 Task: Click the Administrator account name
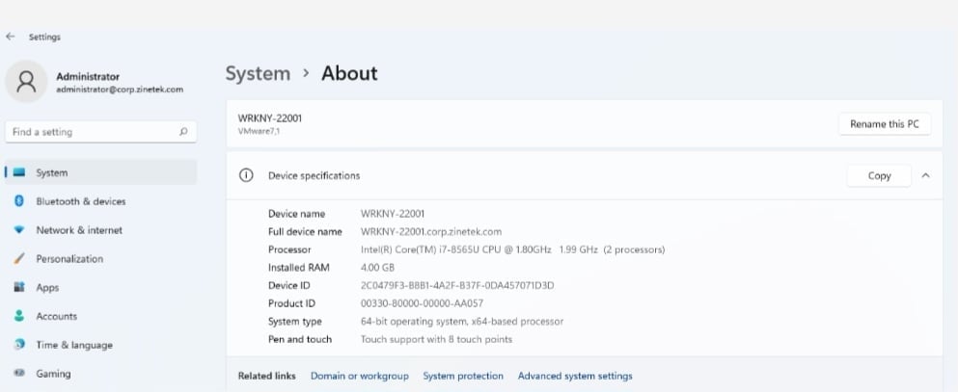88,77
